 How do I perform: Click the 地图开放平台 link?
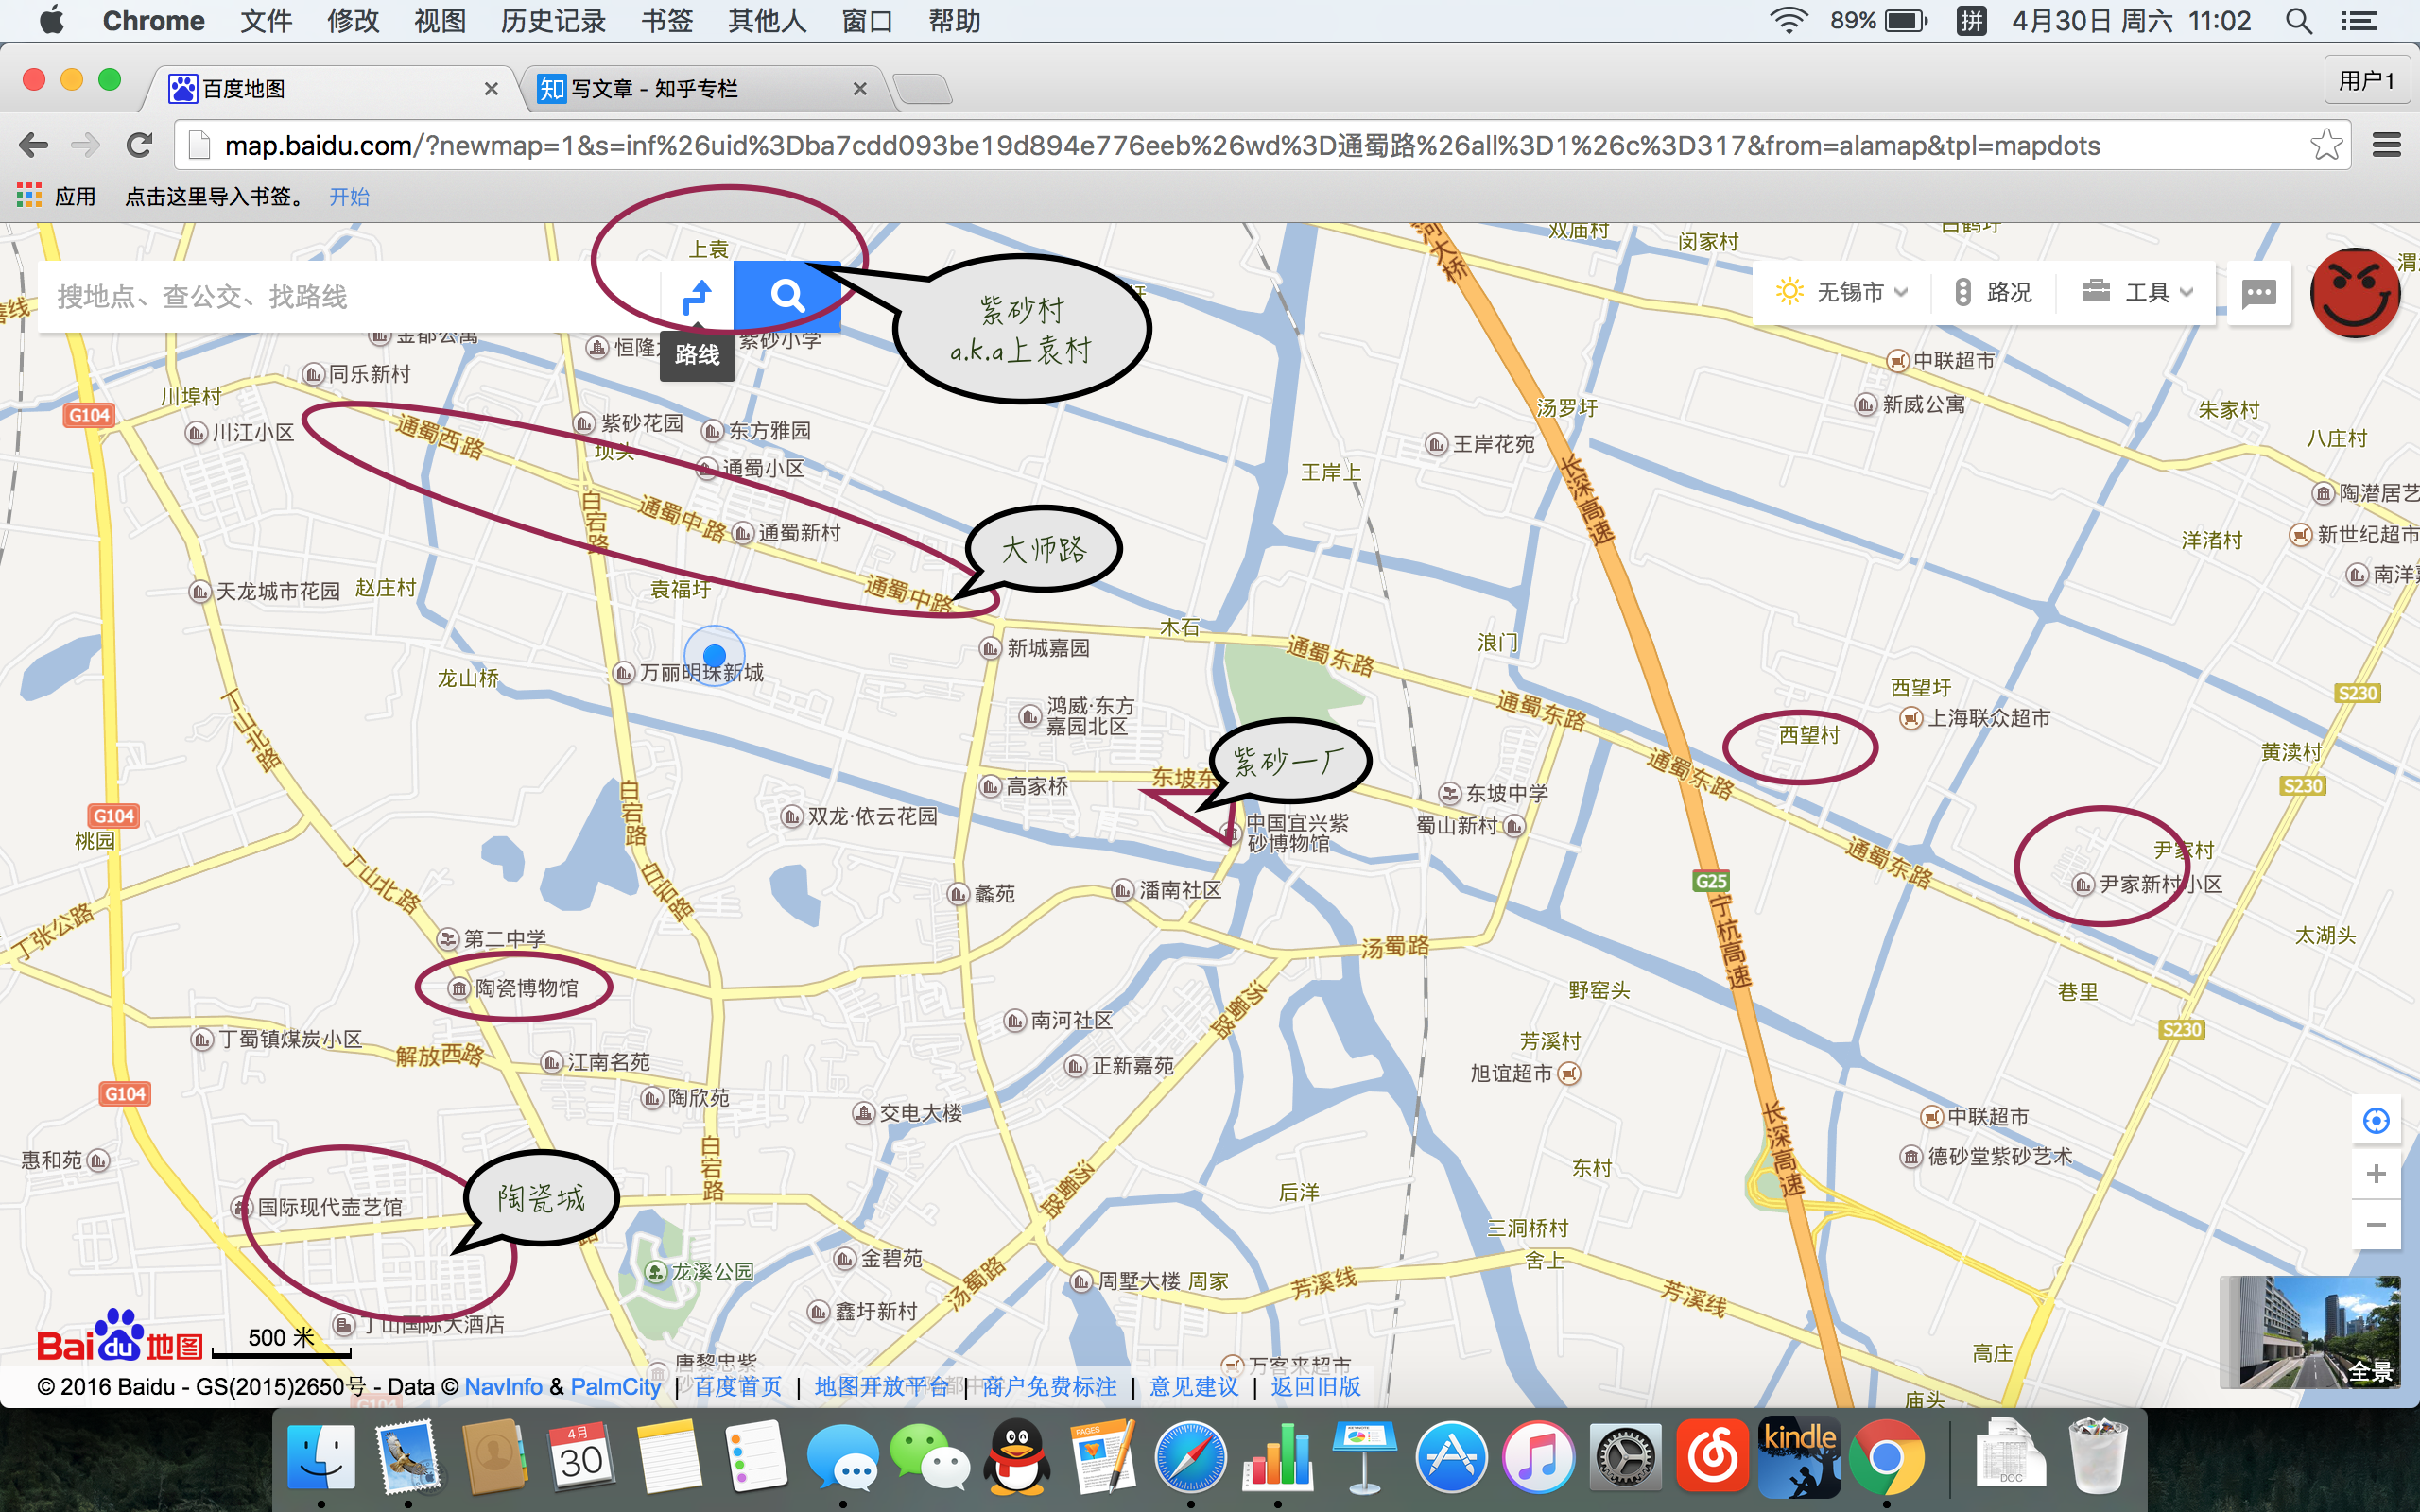(882, 1386)
